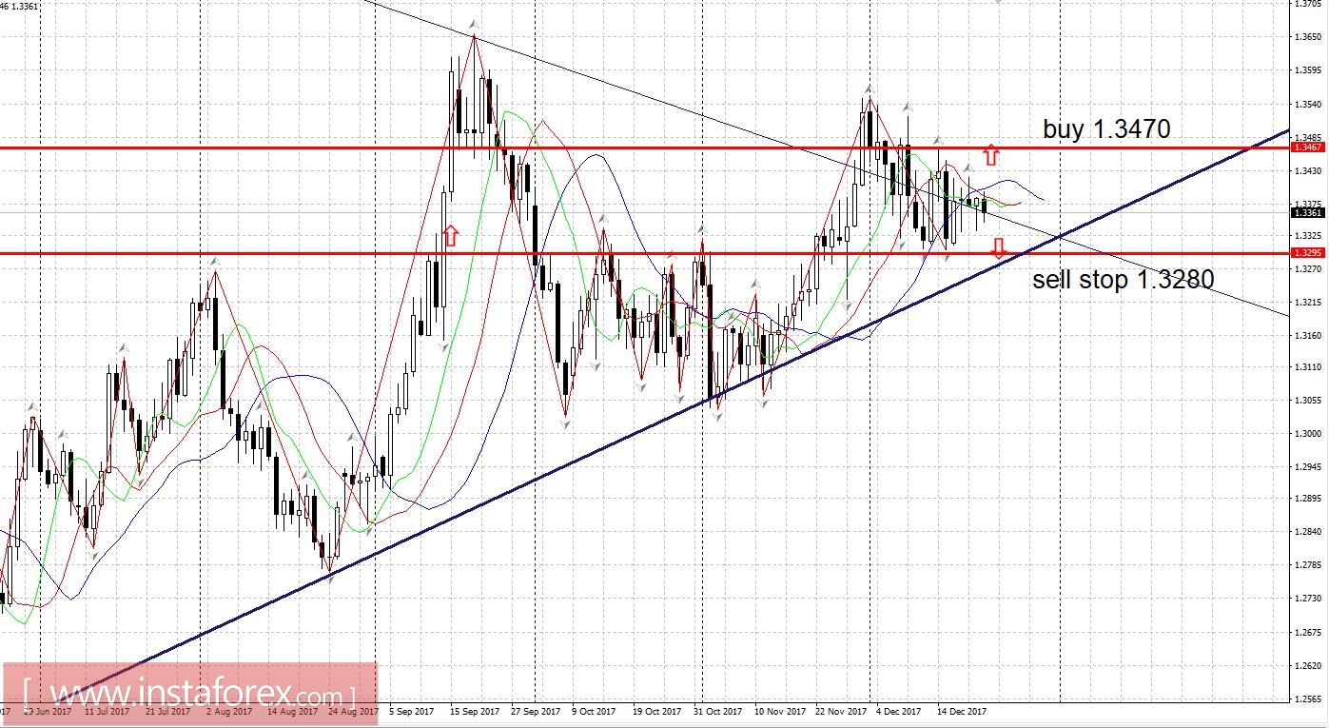This screenshot has height=728, width=1329.
Task: Click the 1.3430 price axis label
Action: pos(1309,170)
